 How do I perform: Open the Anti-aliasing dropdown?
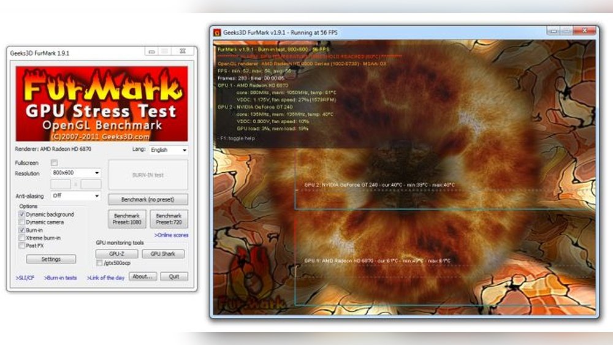pos(75,196)
